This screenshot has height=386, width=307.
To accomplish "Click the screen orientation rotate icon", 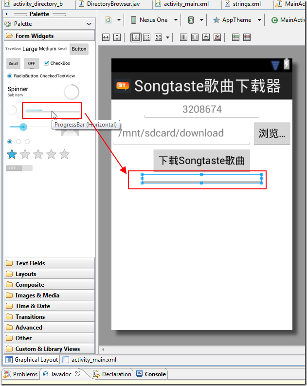I will [191, 20].
